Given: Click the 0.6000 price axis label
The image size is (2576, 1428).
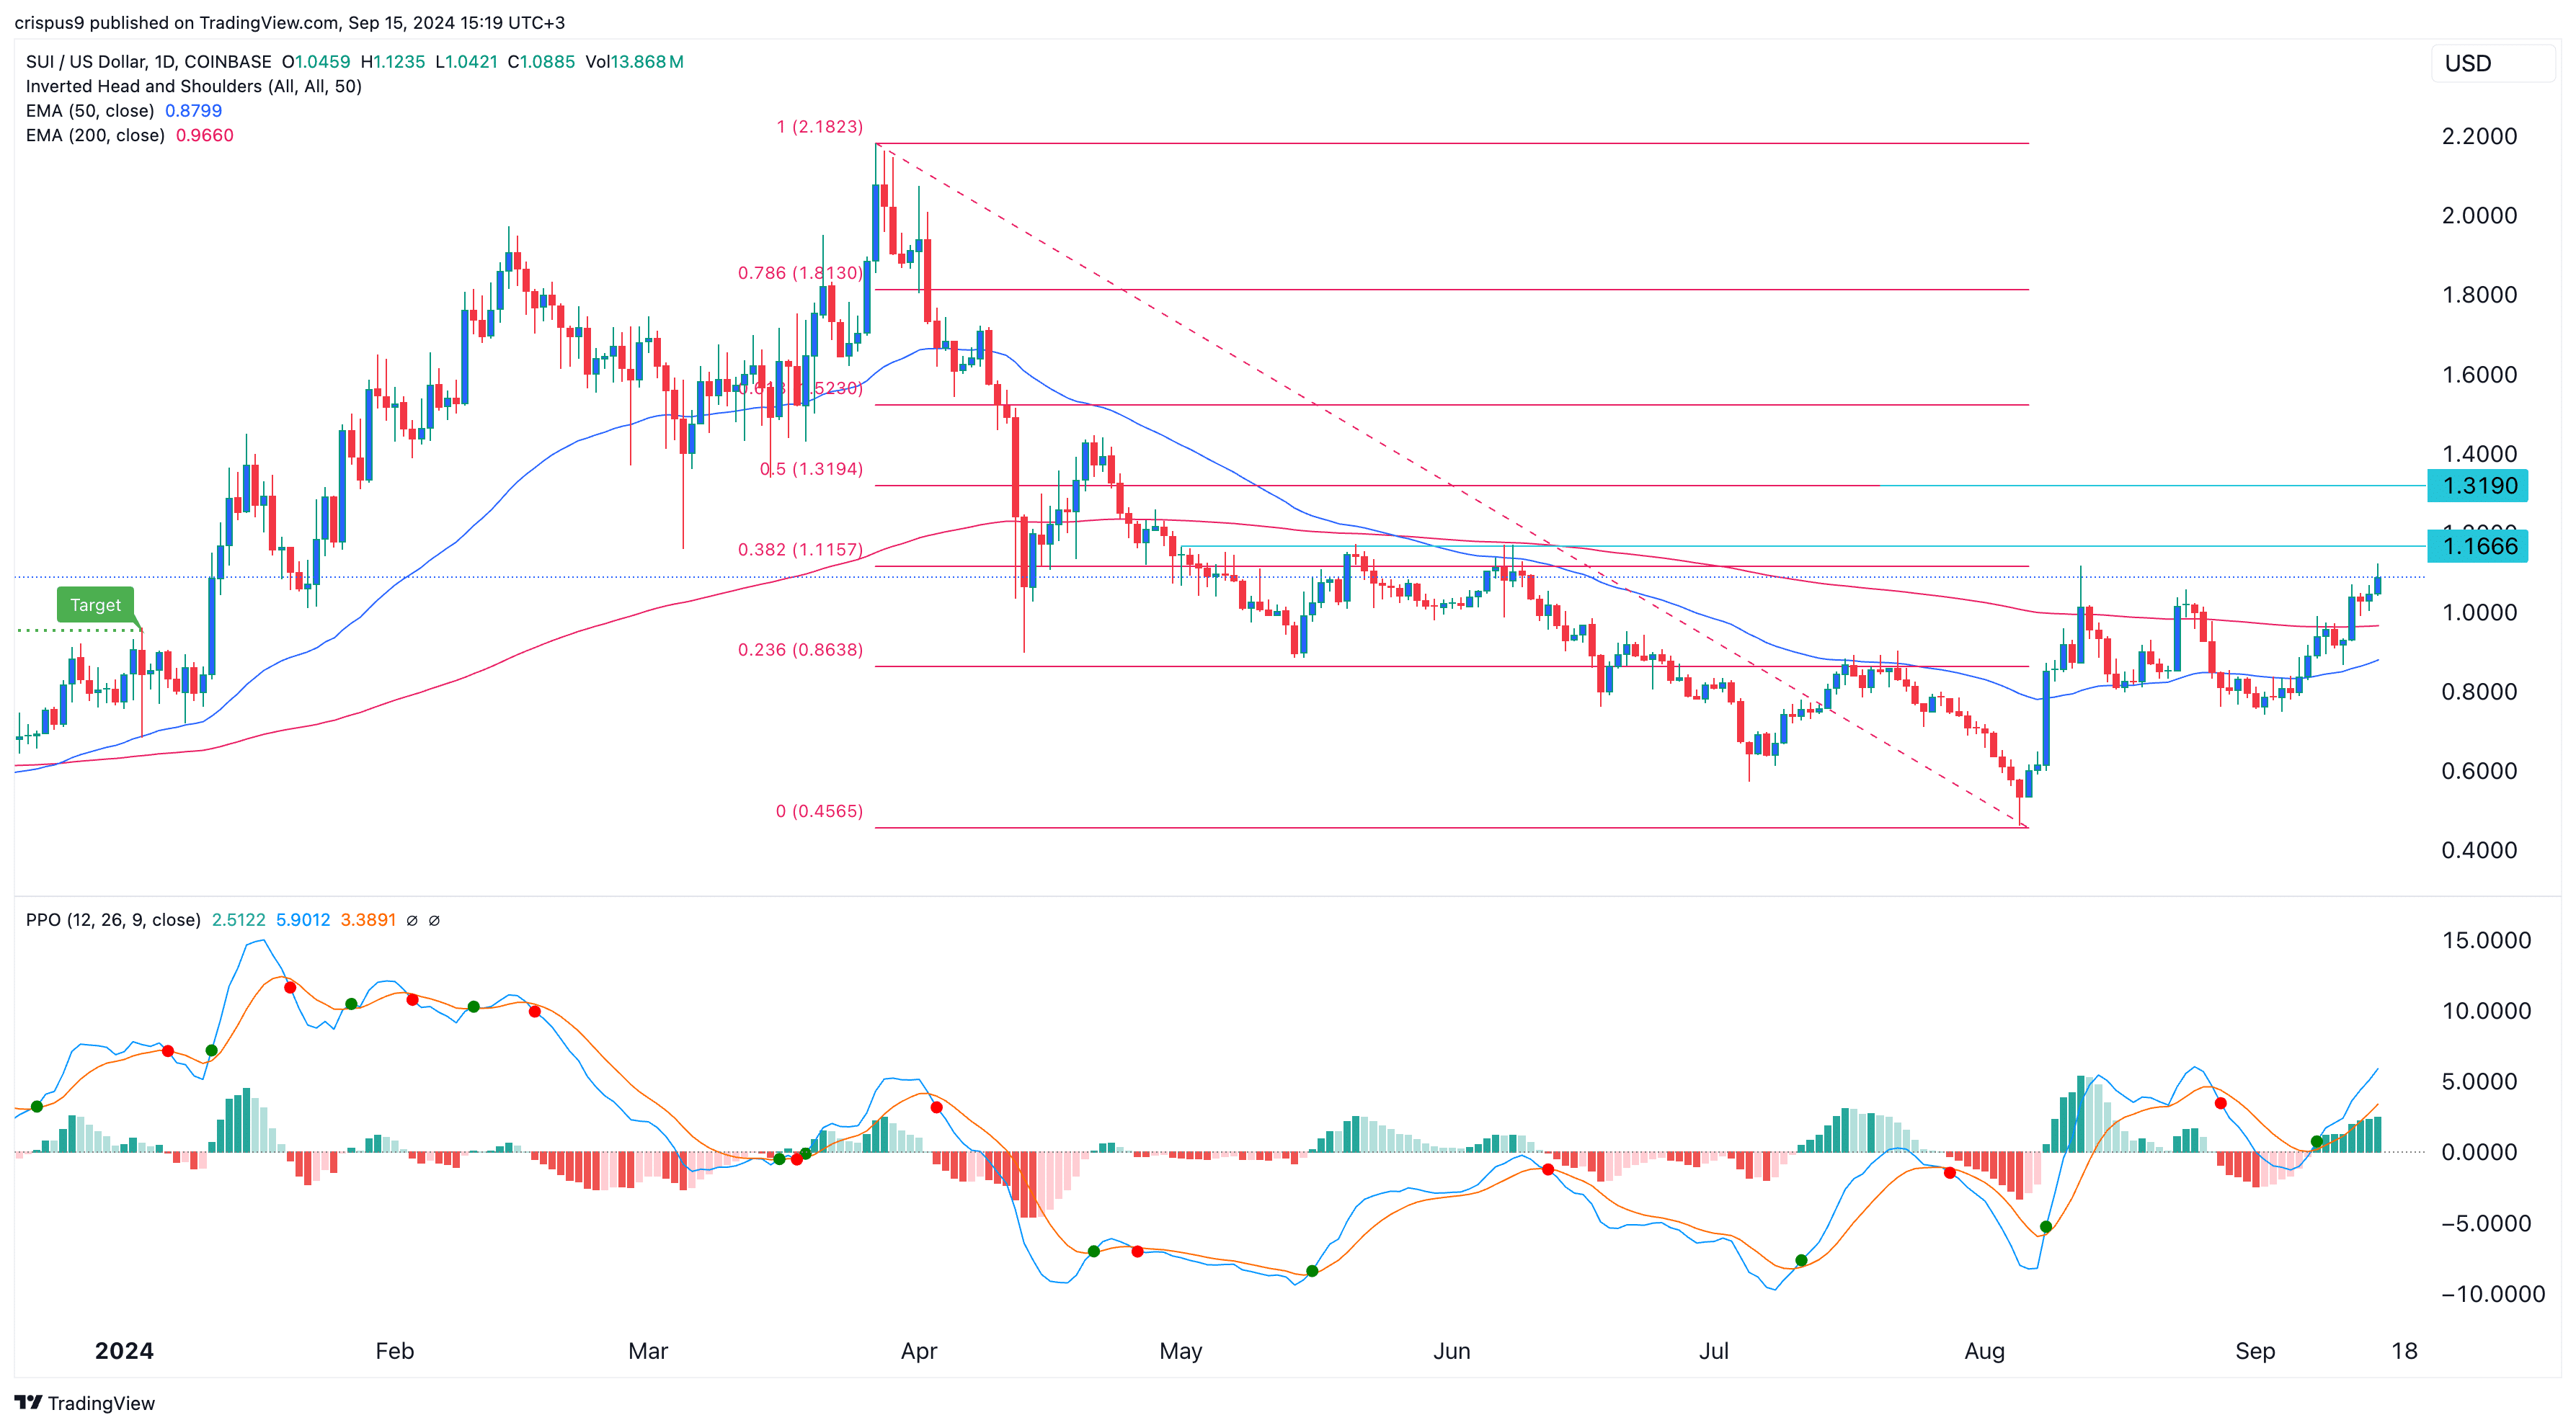Looking at the screenshot, I should point(2479,772).
